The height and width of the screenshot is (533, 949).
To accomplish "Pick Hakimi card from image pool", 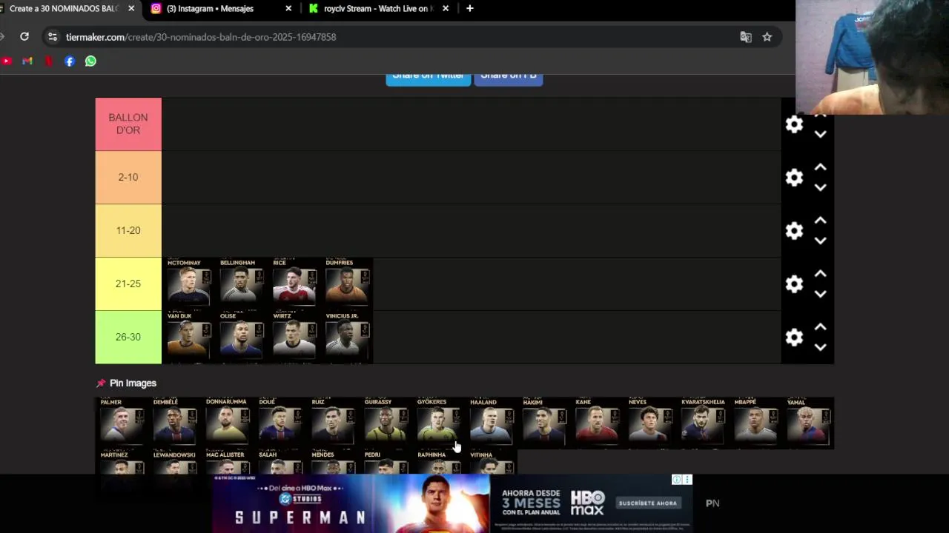I will click(543, 423).
